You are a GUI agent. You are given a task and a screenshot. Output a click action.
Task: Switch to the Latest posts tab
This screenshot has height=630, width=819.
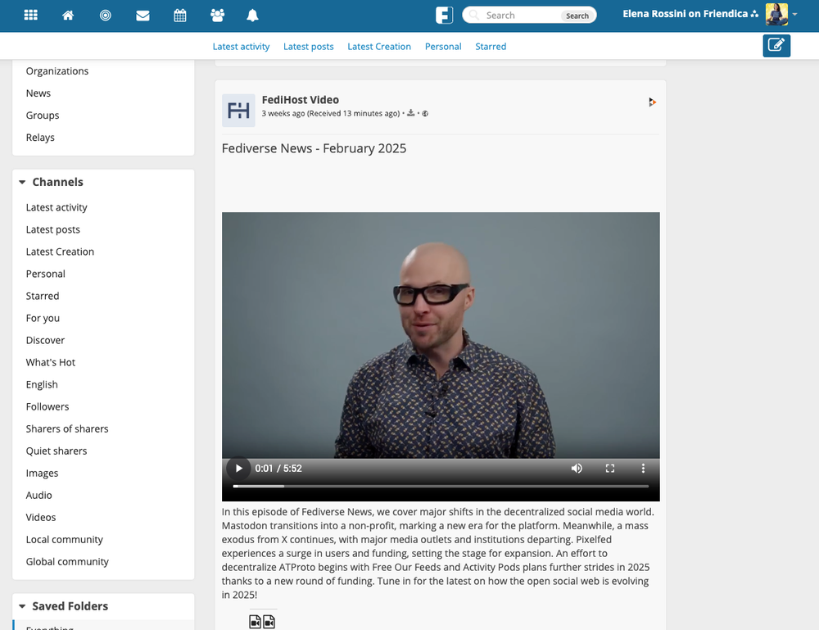[x=308, y=47]
